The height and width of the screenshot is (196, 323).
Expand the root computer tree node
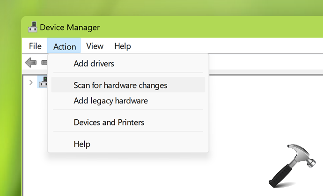(x=31, y=82)
